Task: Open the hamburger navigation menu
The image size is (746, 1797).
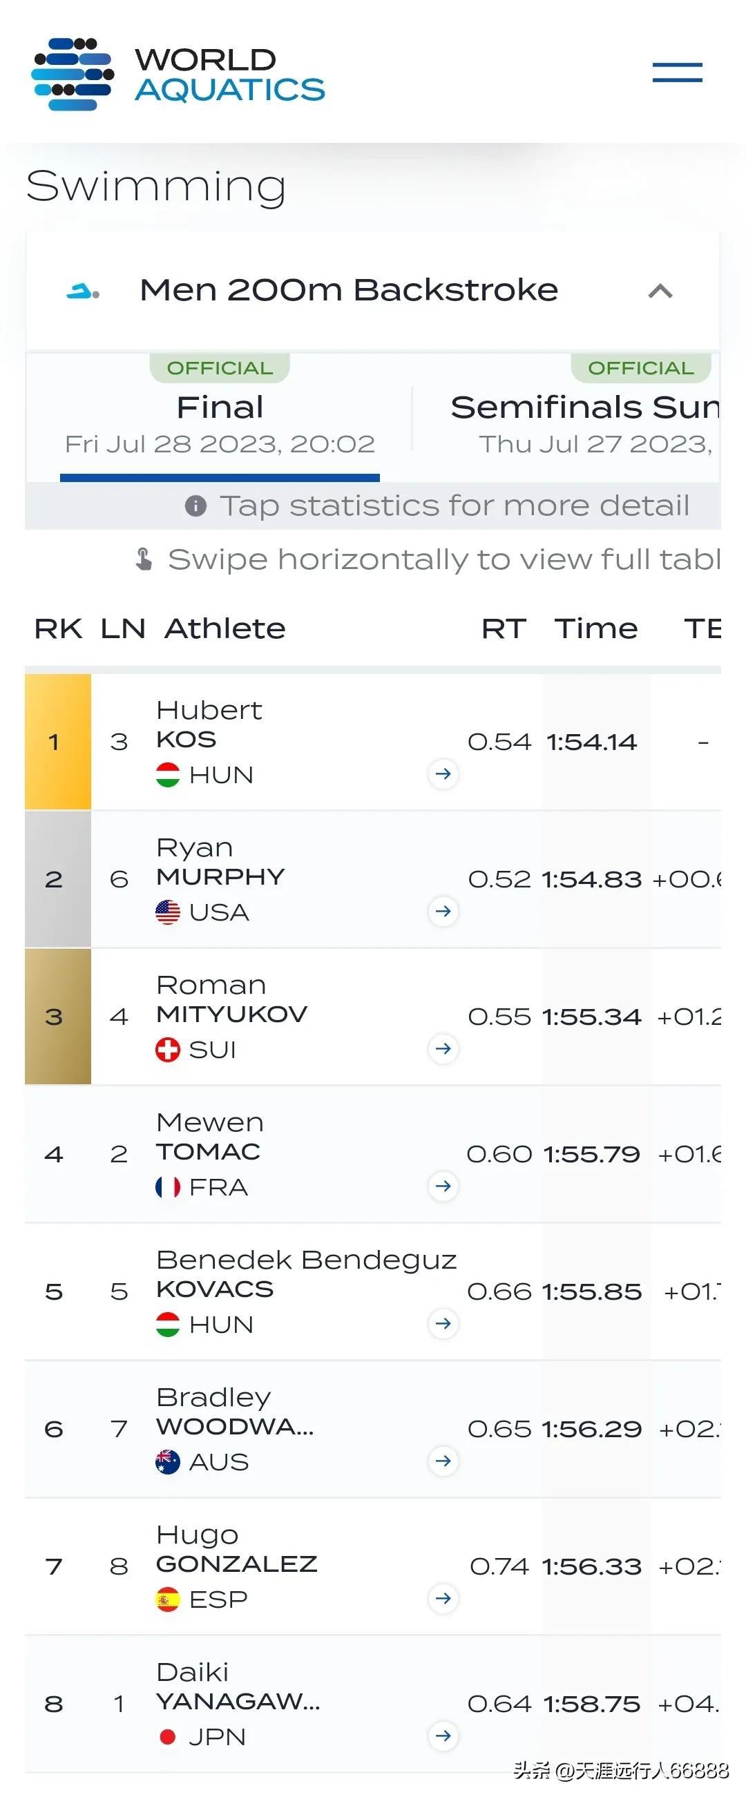Action: (x=677, y=73)
